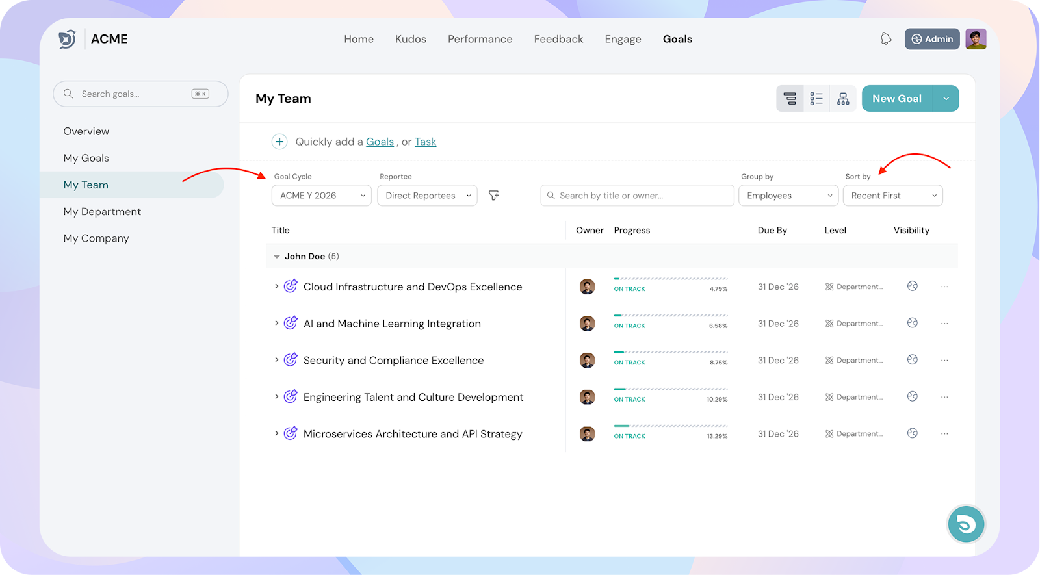The image size is (1040, 575).
Task: Open the Performance tab
Action: (x=480, y=39)
